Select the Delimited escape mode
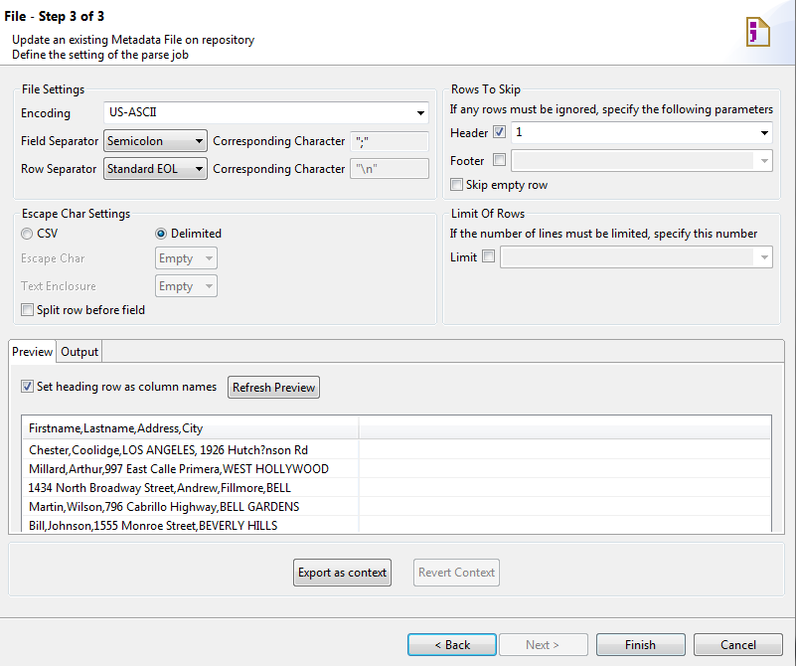This screenshot has width=796, height=666. pyautogui.click(x=161, y=234)
